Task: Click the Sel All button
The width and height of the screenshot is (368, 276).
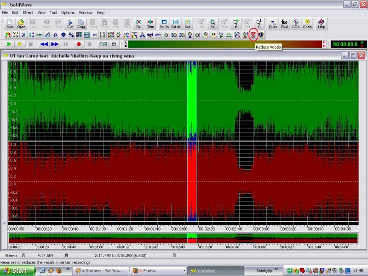Action: coord(176,23)
